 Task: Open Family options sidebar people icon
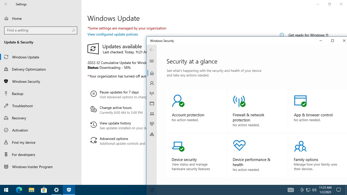coord(152,134)
